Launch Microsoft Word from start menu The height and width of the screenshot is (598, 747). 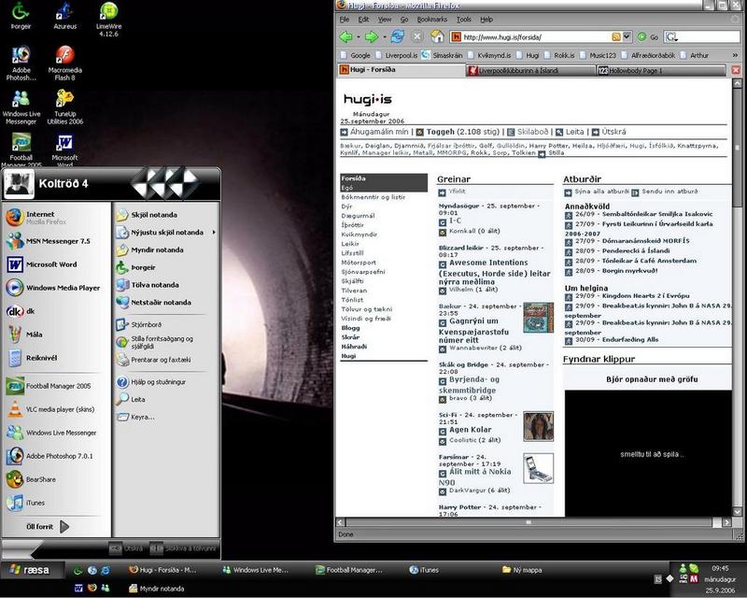[56, 264]
